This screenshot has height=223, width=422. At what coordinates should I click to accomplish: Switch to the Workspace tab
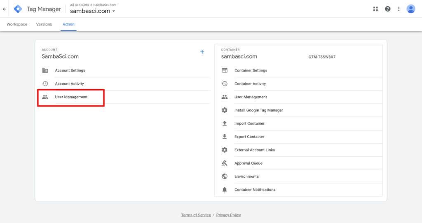[x=17, y=24]
